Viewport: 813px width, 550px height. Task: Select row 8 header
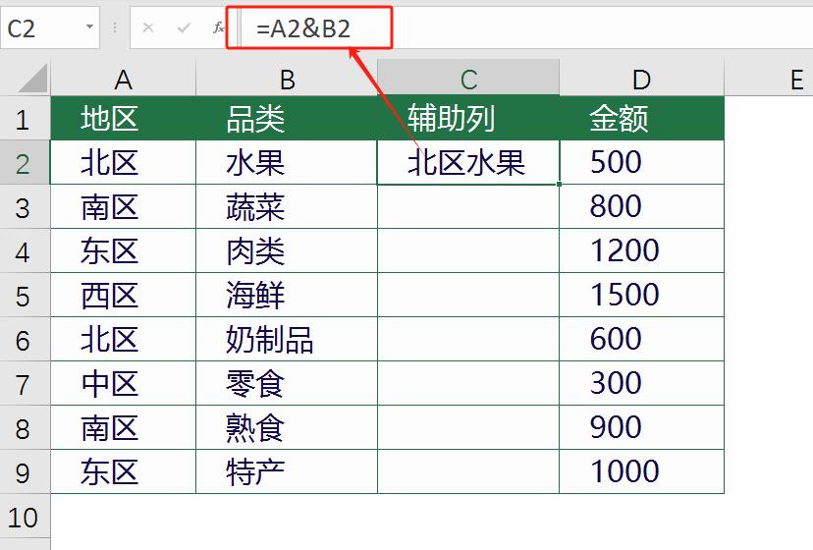coord(25,427)
